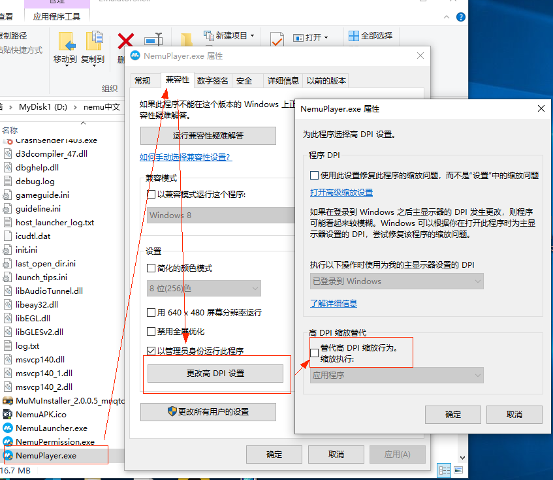553x480 pixels.
Task: Open the 打开 dropdown in ribbon
Action: pos(310,37)
